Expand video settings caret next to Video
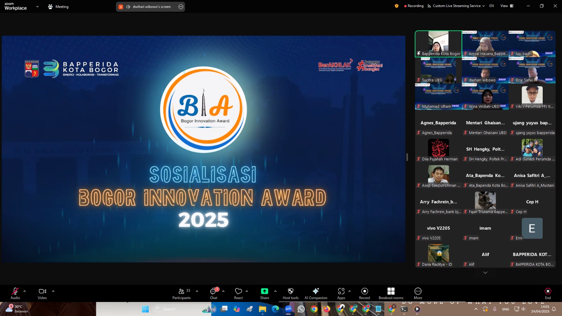This screenshot has height=316, width=562. pyautogui.click(x=53, y=291)
